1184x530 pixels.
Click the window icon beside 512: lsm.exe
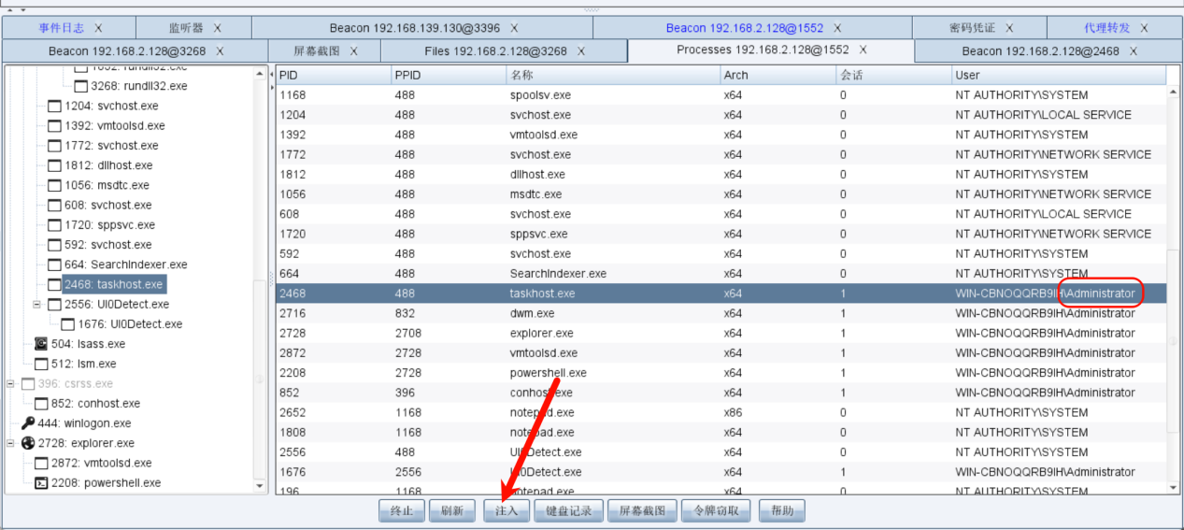tap(41, 364)
